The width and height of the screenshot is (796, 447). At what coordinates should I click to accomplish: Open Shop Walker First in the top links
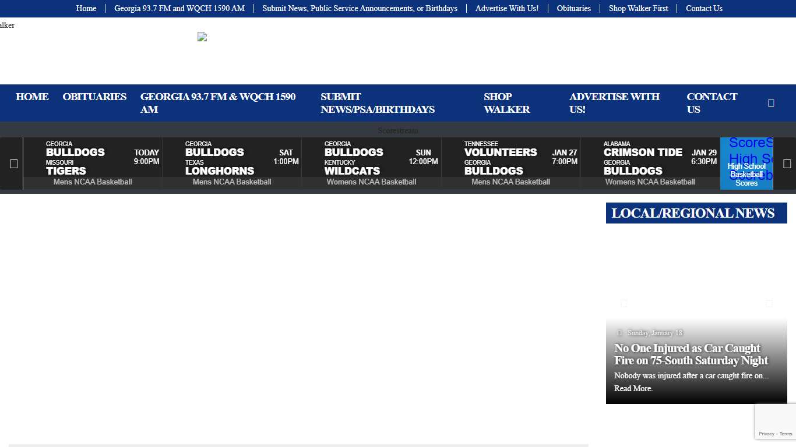coord(638,8)
